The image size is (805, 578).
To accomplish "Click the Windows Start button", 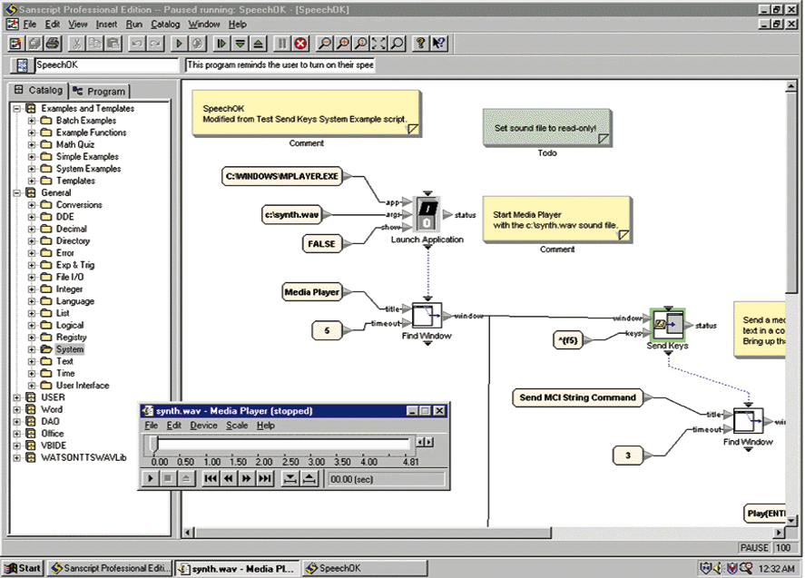I will 23,568.
